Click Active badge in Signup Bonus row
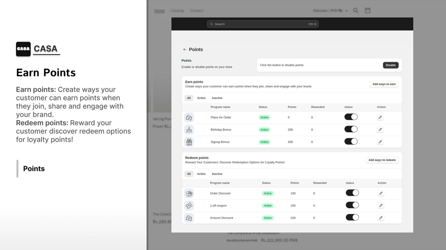The width and height of the screenshot is (446, 250). pyautogui.click(x=264, y=142)
